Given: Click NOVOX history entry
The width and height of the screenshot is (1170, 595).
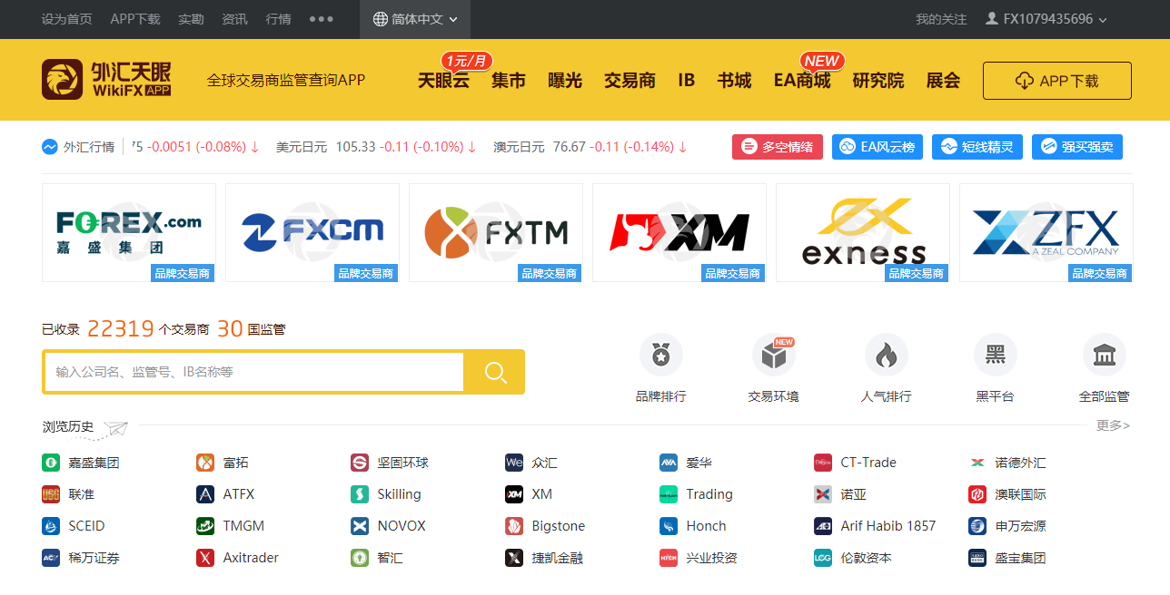Looking at the screenshot, I should pos(388,526).
